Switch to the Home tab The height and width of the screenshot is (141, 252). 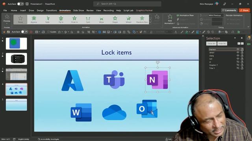pyautogui.click(x=14, y=11)
